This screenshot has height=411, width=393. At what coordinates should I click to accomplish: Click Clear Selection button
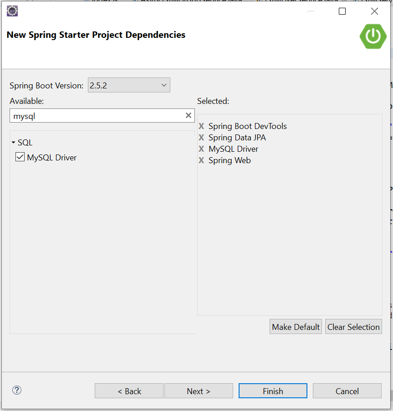coord(353,327)
